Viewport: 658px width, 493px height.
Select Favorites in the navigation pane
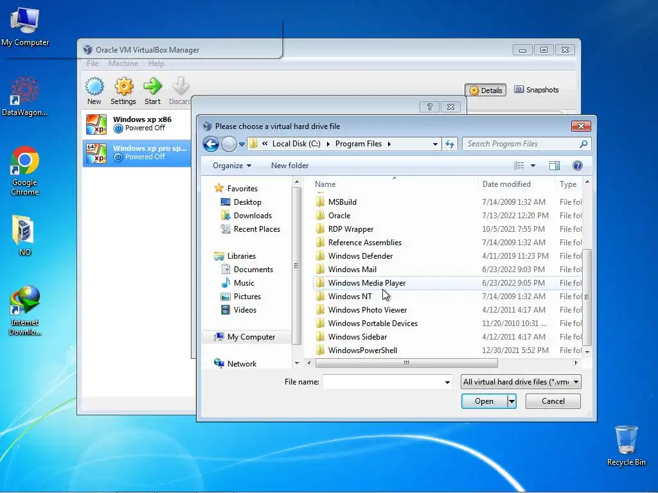click(242, 189)
